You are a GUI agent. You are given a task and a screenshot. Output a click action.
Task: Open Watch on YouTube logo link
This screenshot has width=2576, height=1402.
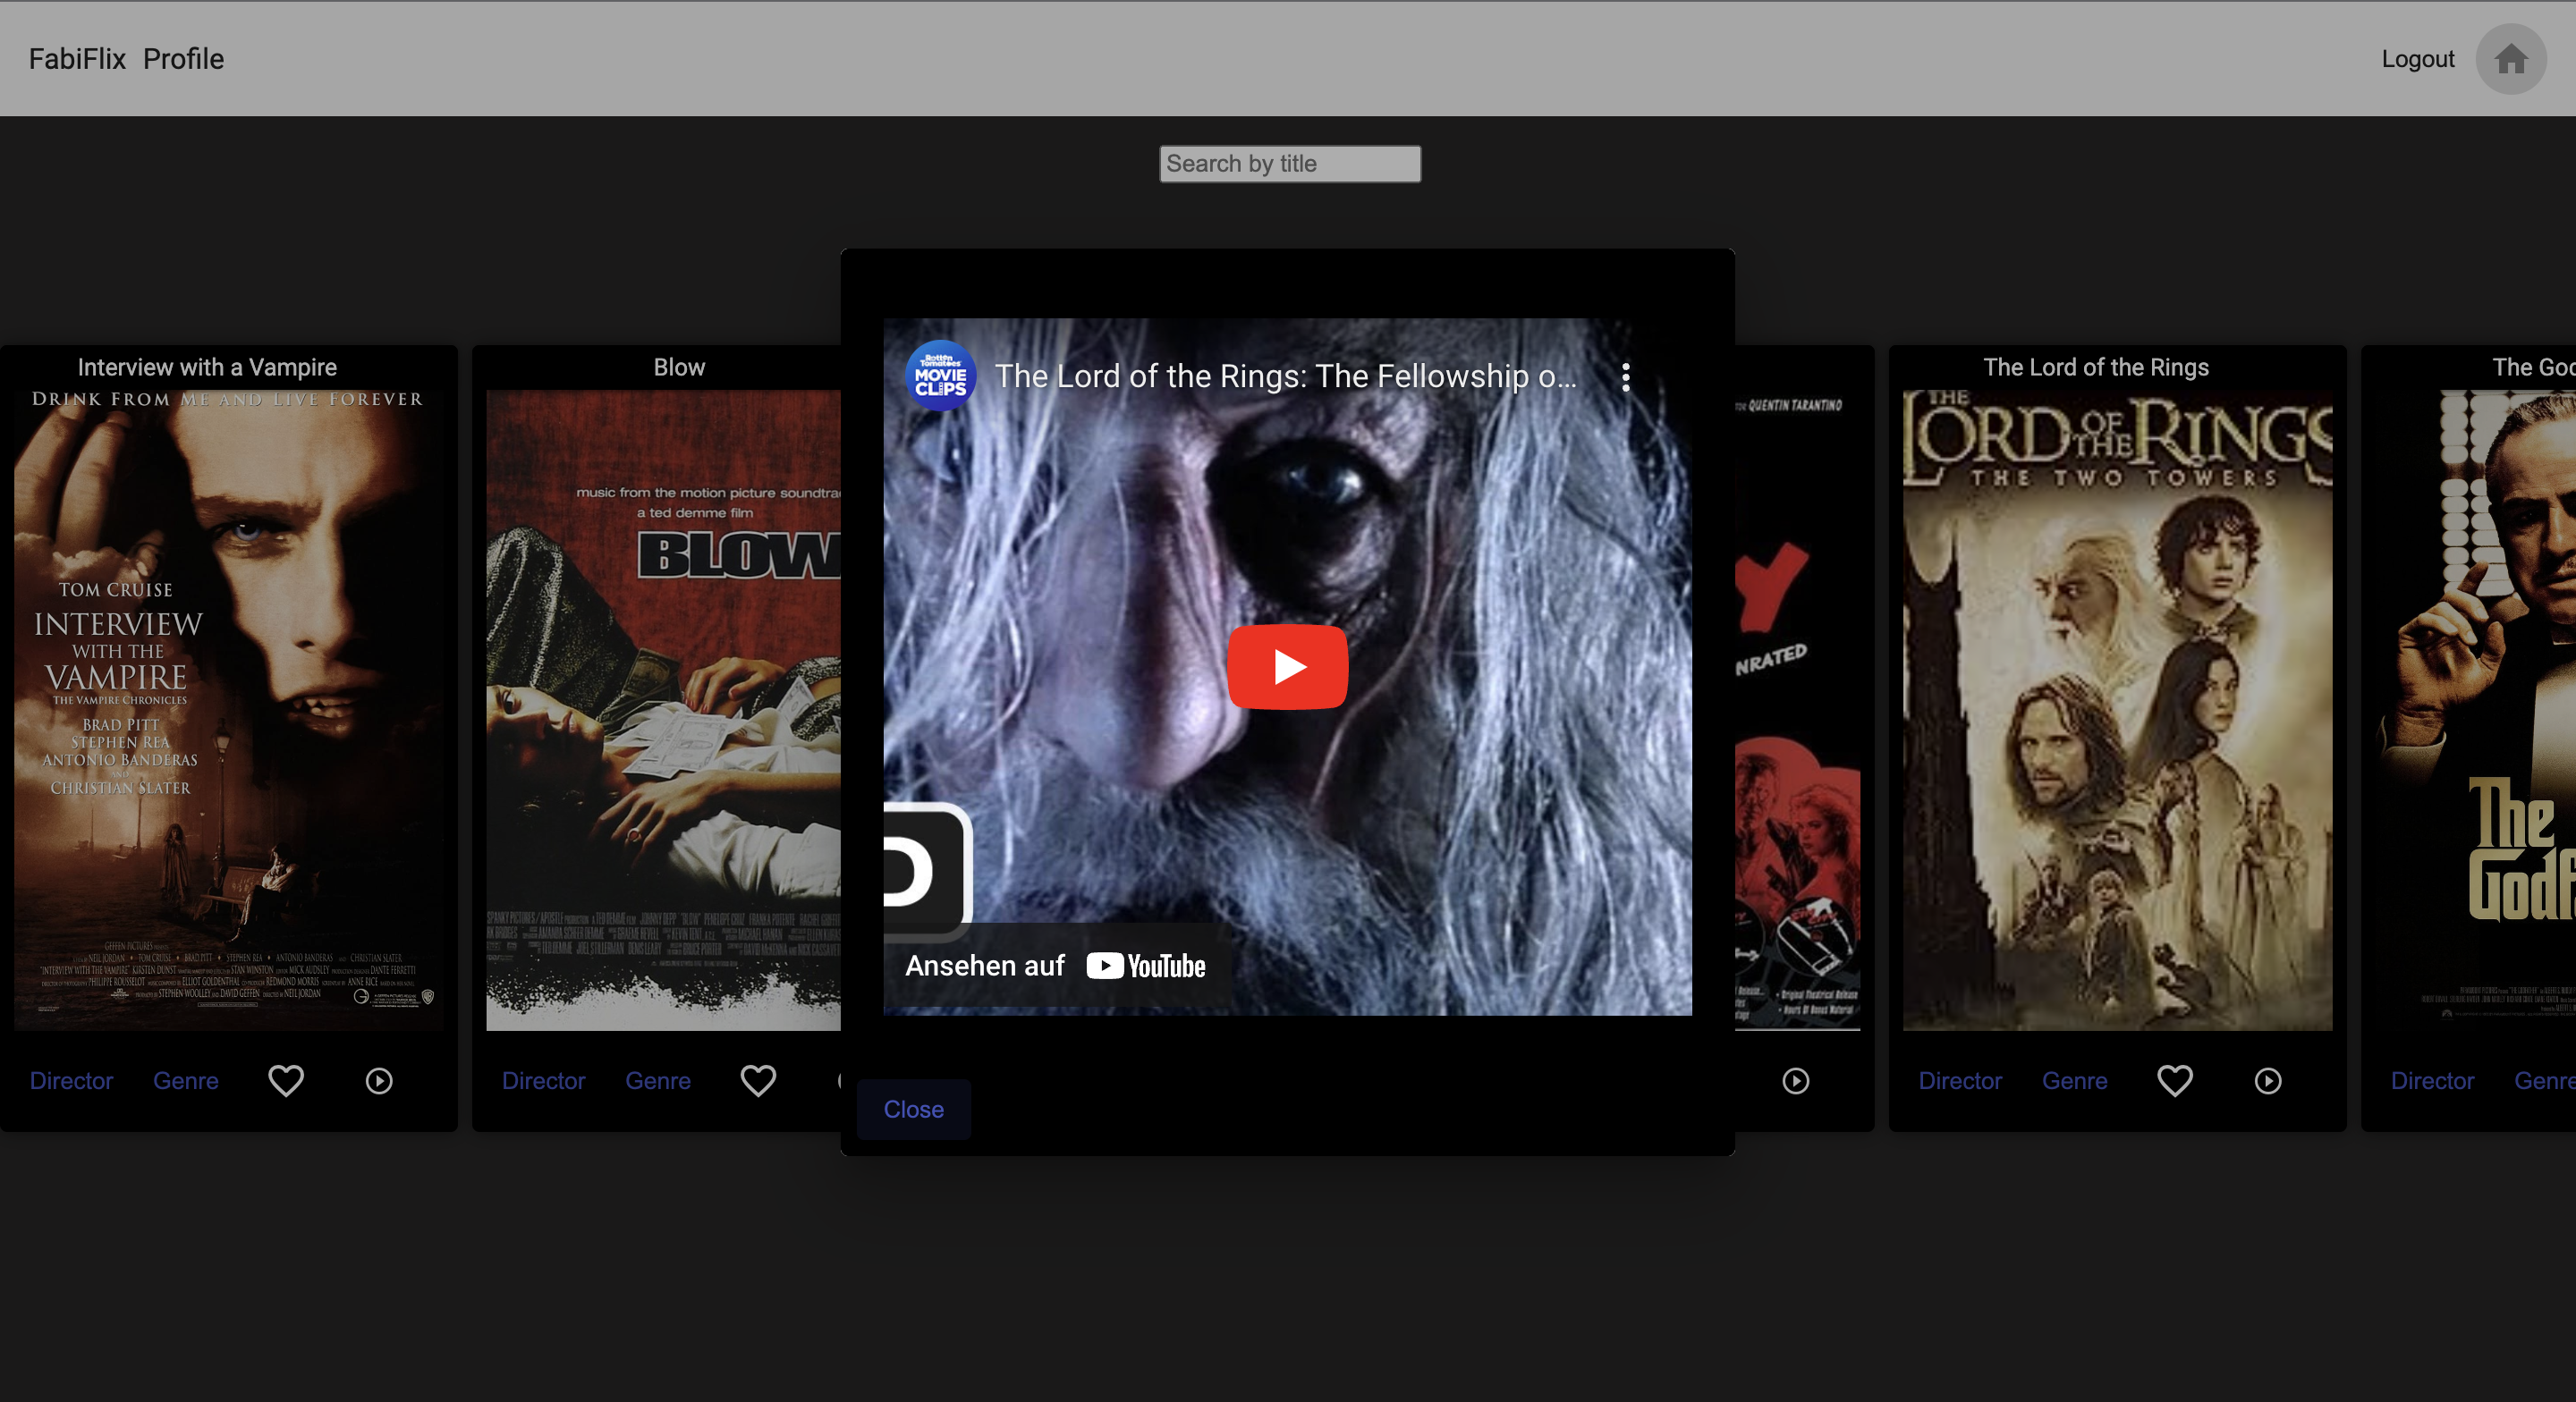tap(1145, 966)
